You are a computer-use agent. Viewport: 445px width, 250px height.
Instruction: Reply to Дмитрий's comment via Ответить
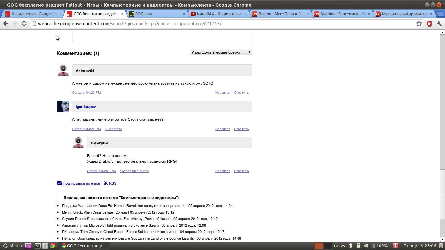coord(241,171)
